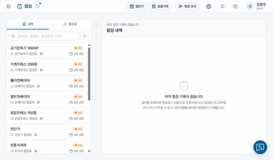Click the calendar date icon on 기계프레스 200톤 row
The height and width of the screenshot is (160, 273).
point(71,70)
